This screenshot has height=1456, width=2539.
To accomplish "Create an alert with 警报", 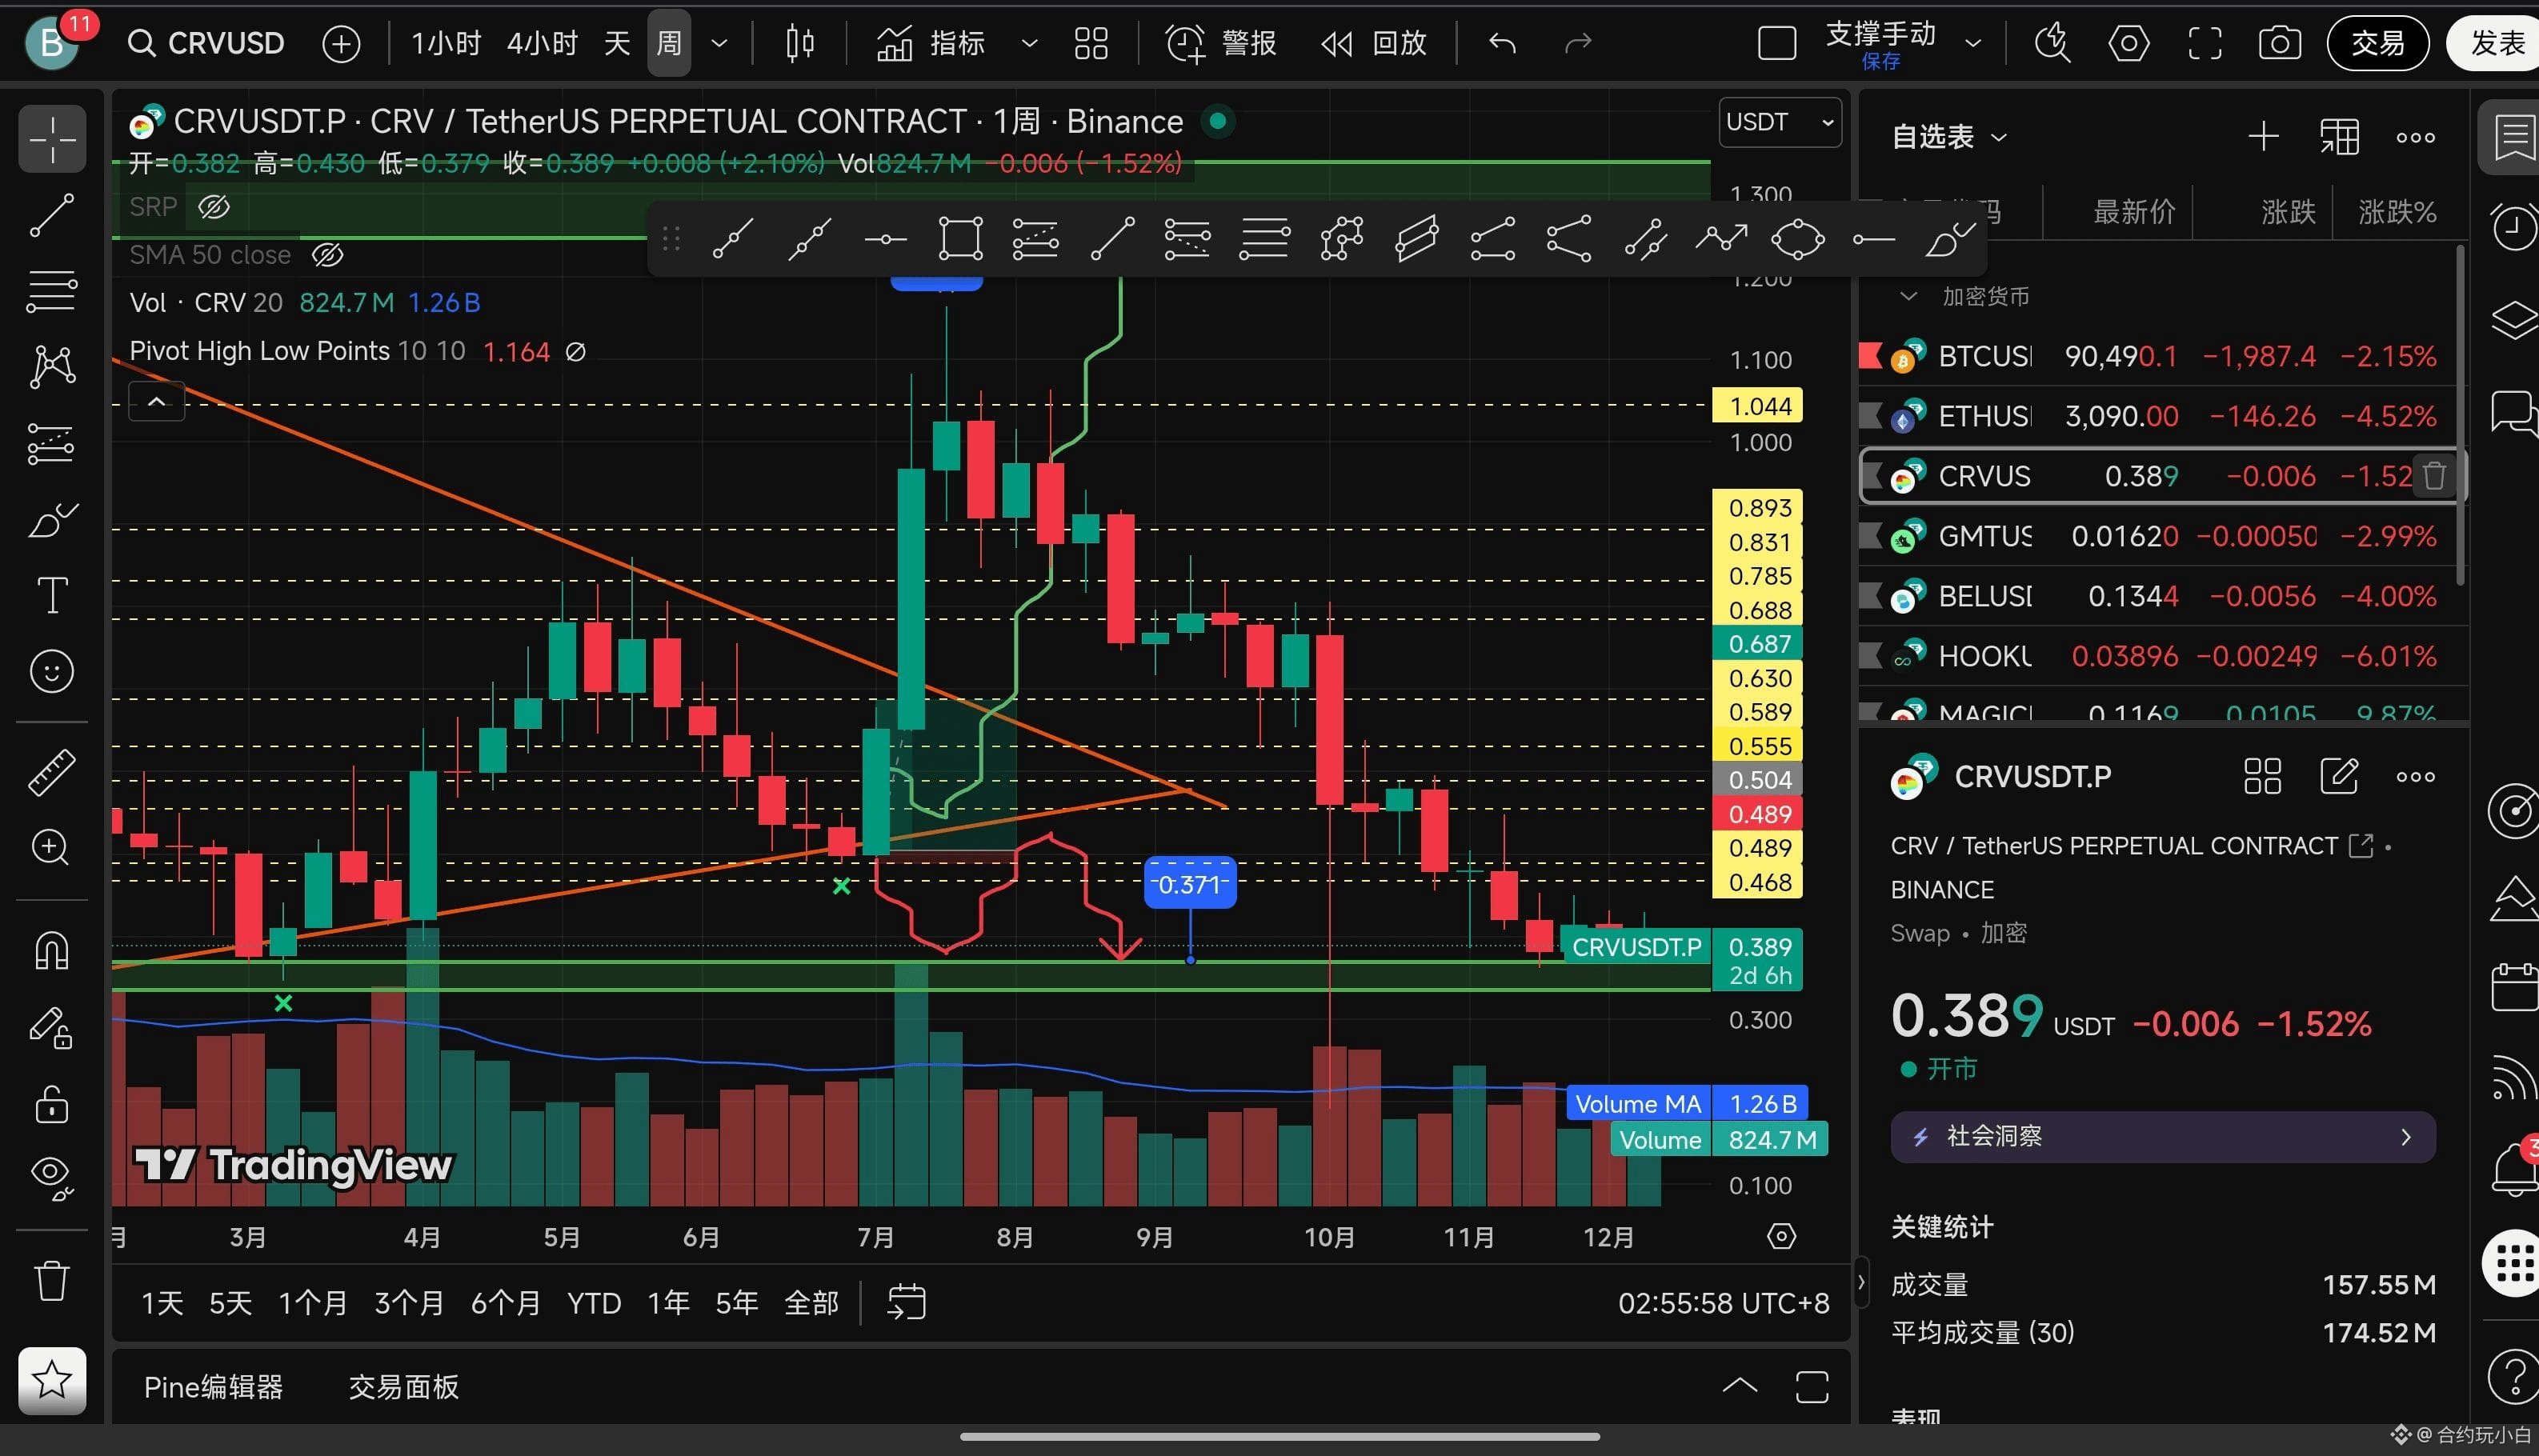I will [1221, 43].
